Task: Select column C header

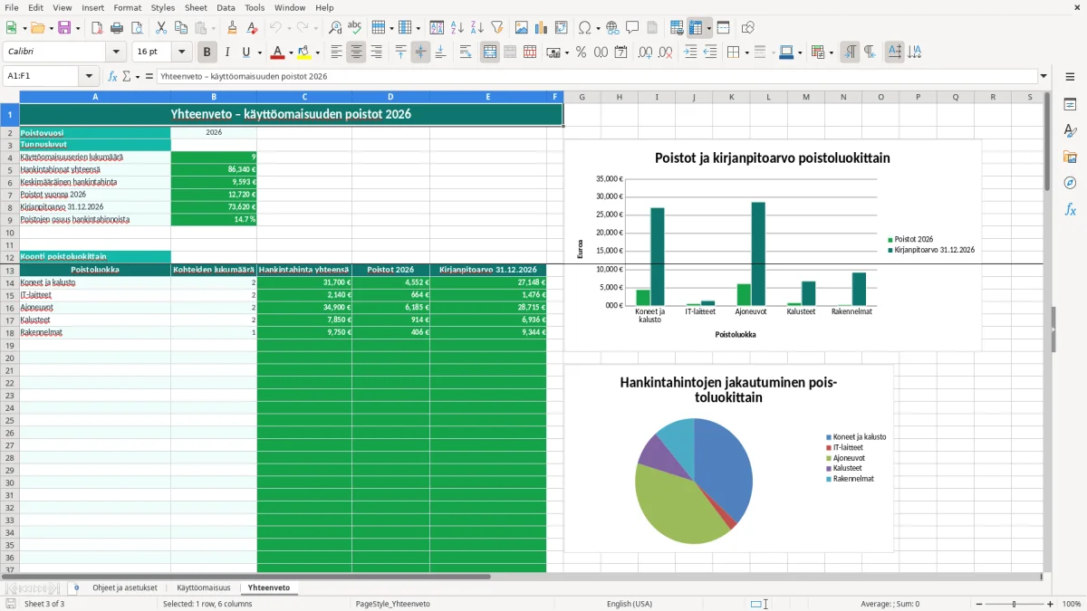Action: tap(304, 97)
